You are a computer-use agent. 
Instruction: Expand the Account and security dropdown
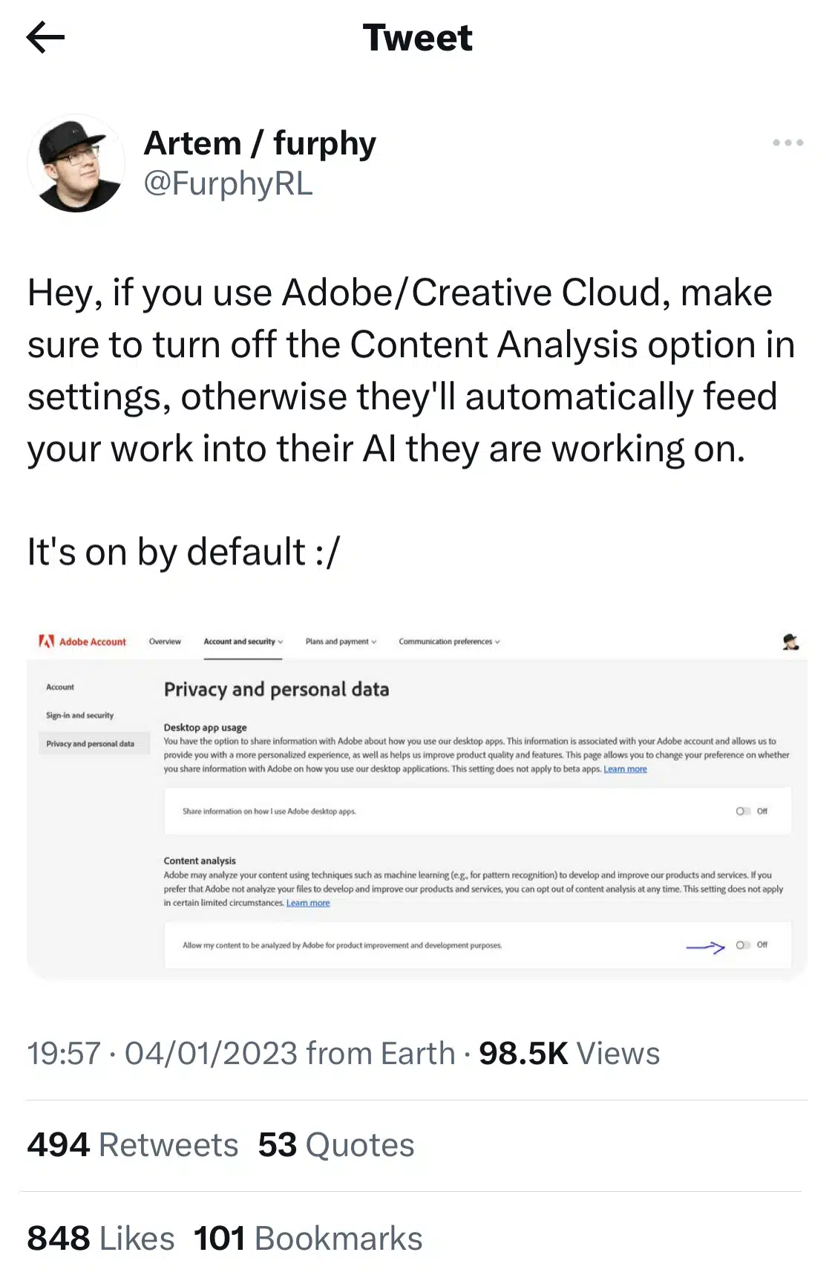243,642
